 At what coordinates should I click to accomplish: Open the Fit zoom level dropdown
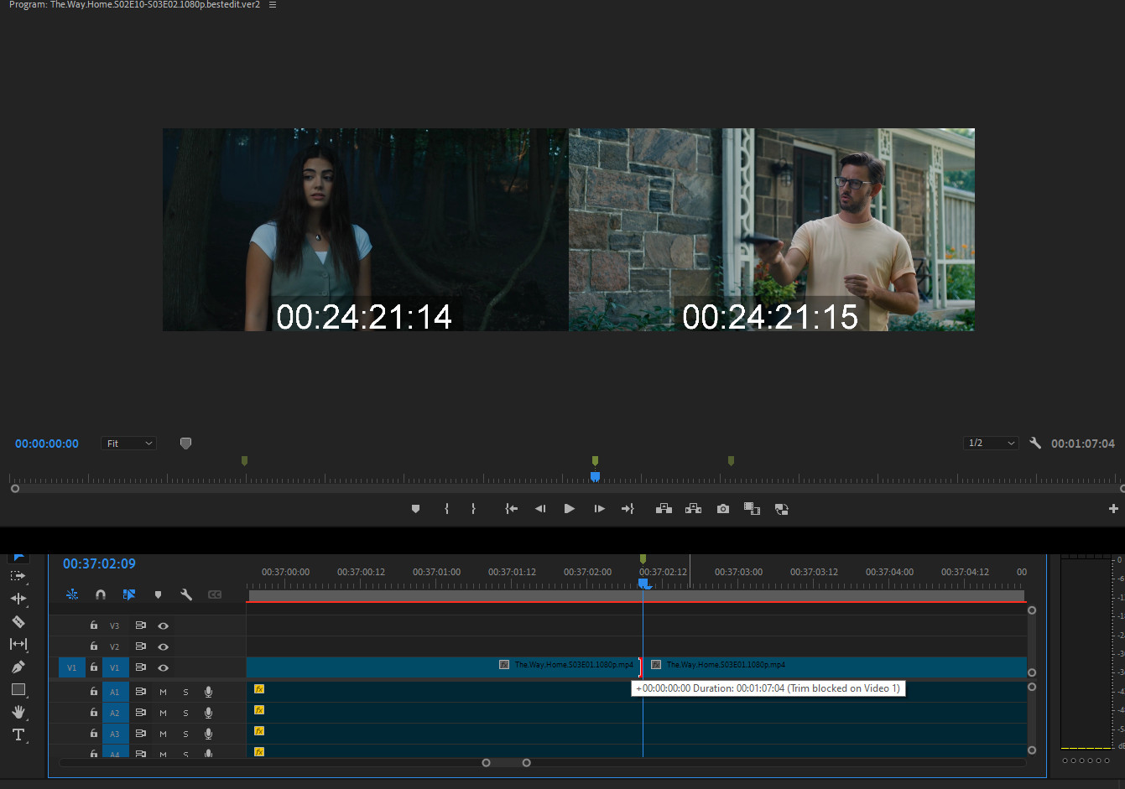click(129, 443)
